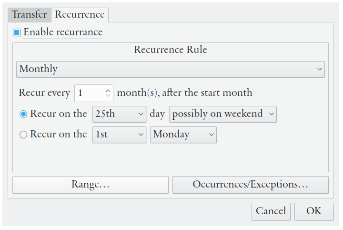343x230 pixels.
Task: Toggle the Enable recurrance checkbox
Action: point(17,33)
